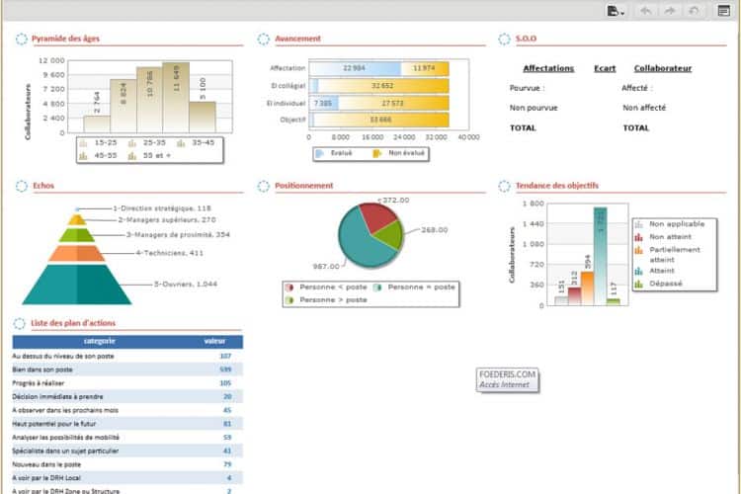Sort table by the valeur column header

pos(214,341)
